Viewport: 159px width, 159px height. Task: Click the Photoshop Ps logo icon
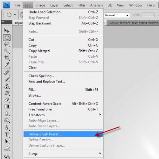[6, 5]
